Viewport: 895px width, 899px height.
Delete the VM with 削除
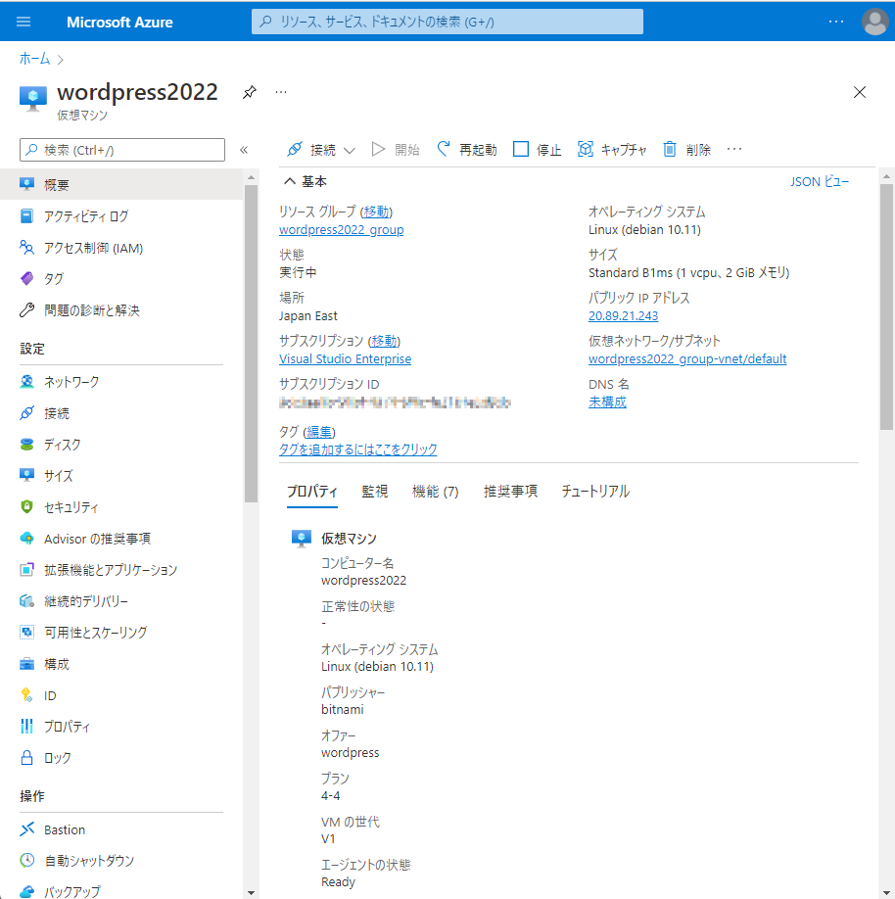686,150
